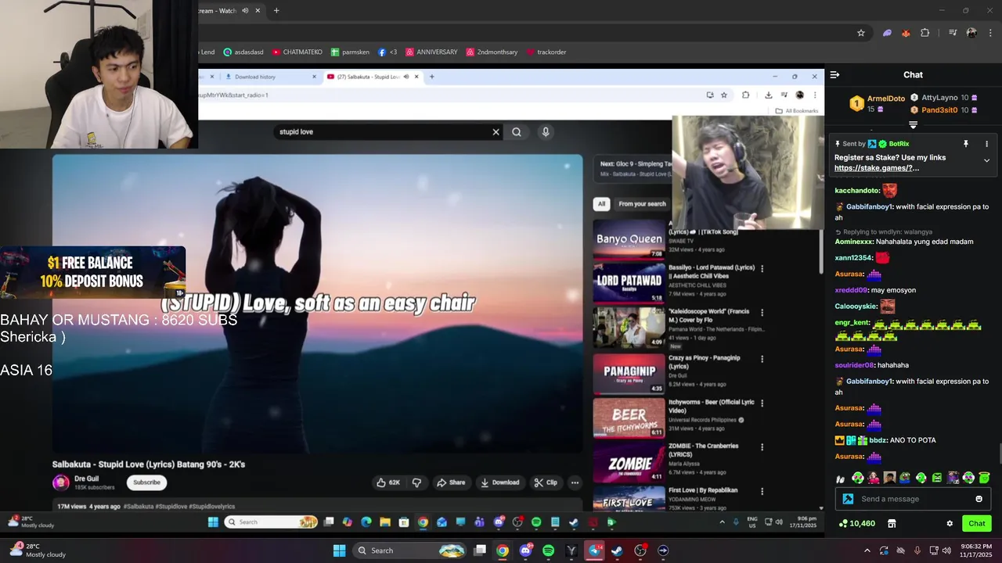
Task: Open the clock showing 9:06:32 PM
Action: click(x=975, y=550)
